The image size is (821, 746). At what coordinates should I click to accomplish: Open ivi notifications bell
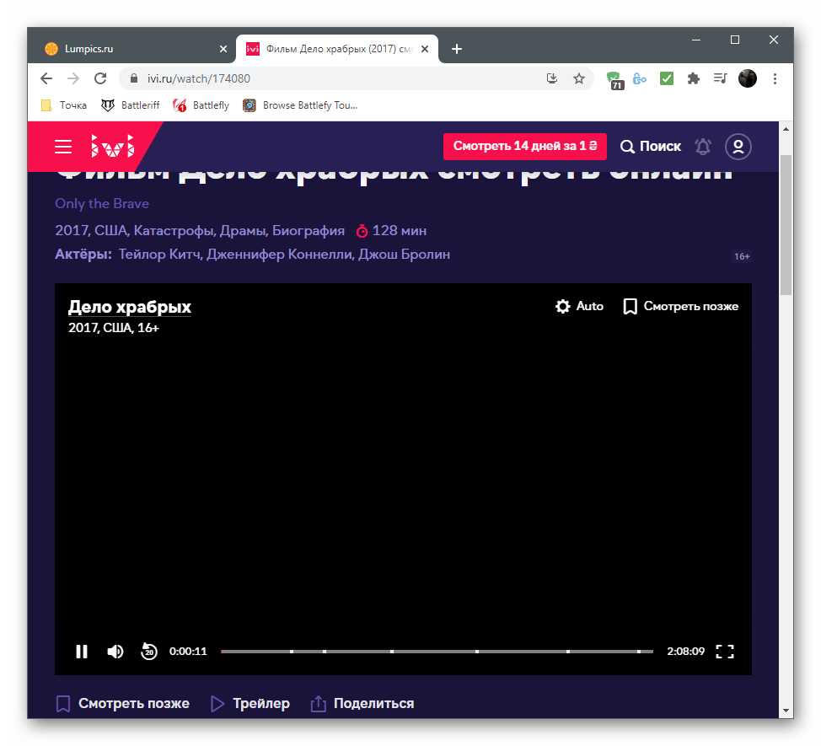(703, 147)
